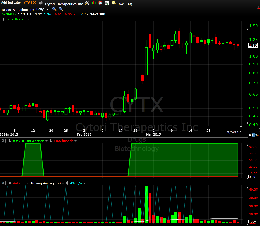Click the reorder arrows beside 4% b/o
Screen dimensions: 260x226
pos(67,183)
